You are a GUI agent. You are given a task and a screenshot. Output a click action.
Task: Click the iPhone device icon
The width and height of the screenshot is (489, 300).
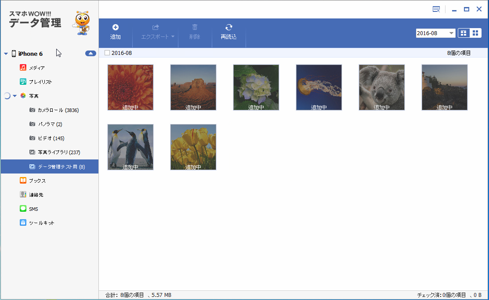click(14, 54)
